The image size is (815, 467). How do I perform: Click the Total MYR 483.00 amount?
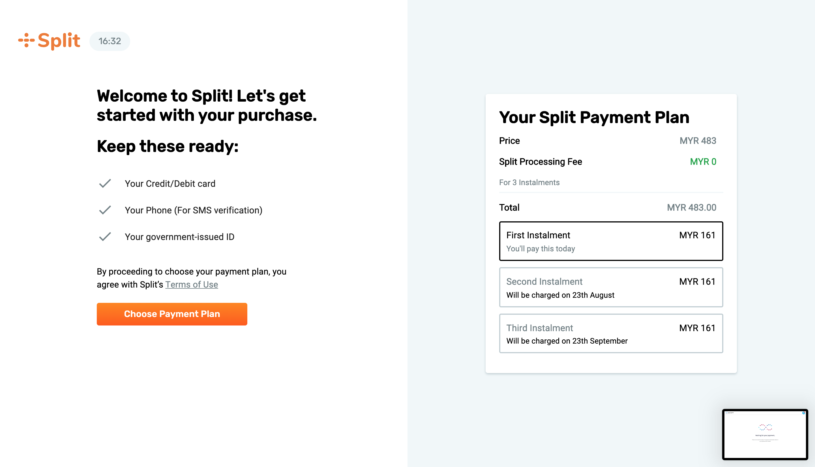(x=692, y=207)
